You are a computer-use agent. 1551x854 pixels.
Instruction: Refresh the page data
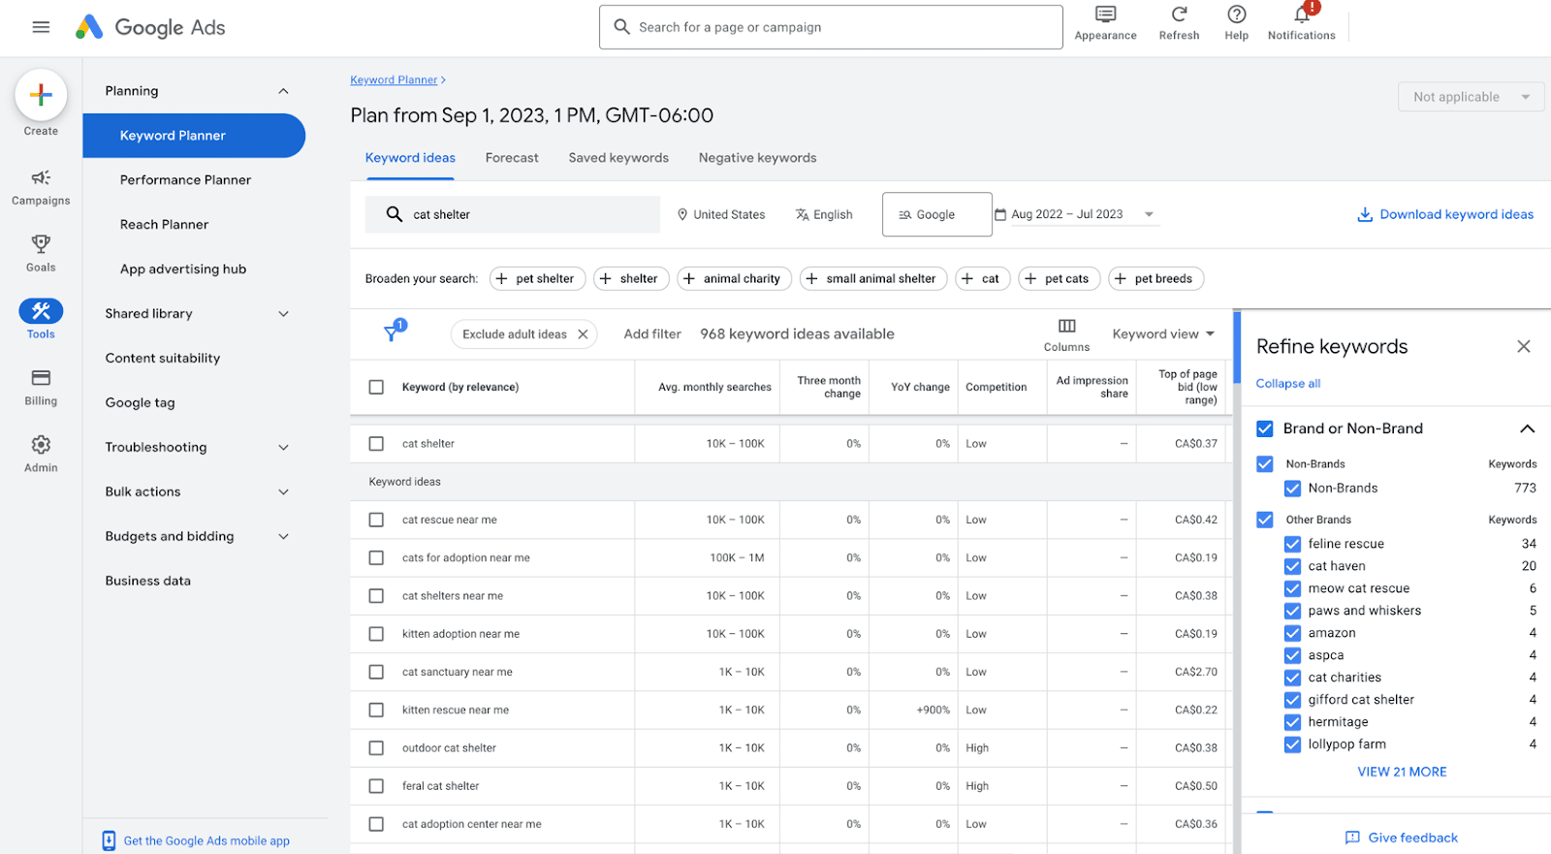pos(1179,23)
